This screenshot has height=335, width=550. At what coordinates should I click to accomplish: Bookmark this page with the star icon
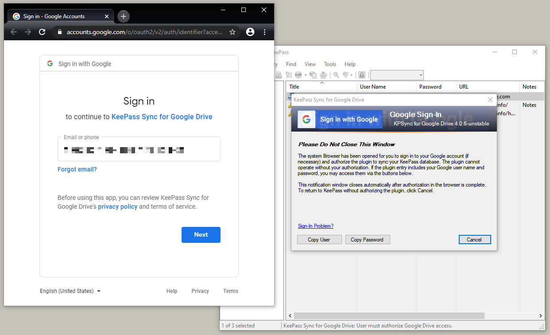(232, 32)
